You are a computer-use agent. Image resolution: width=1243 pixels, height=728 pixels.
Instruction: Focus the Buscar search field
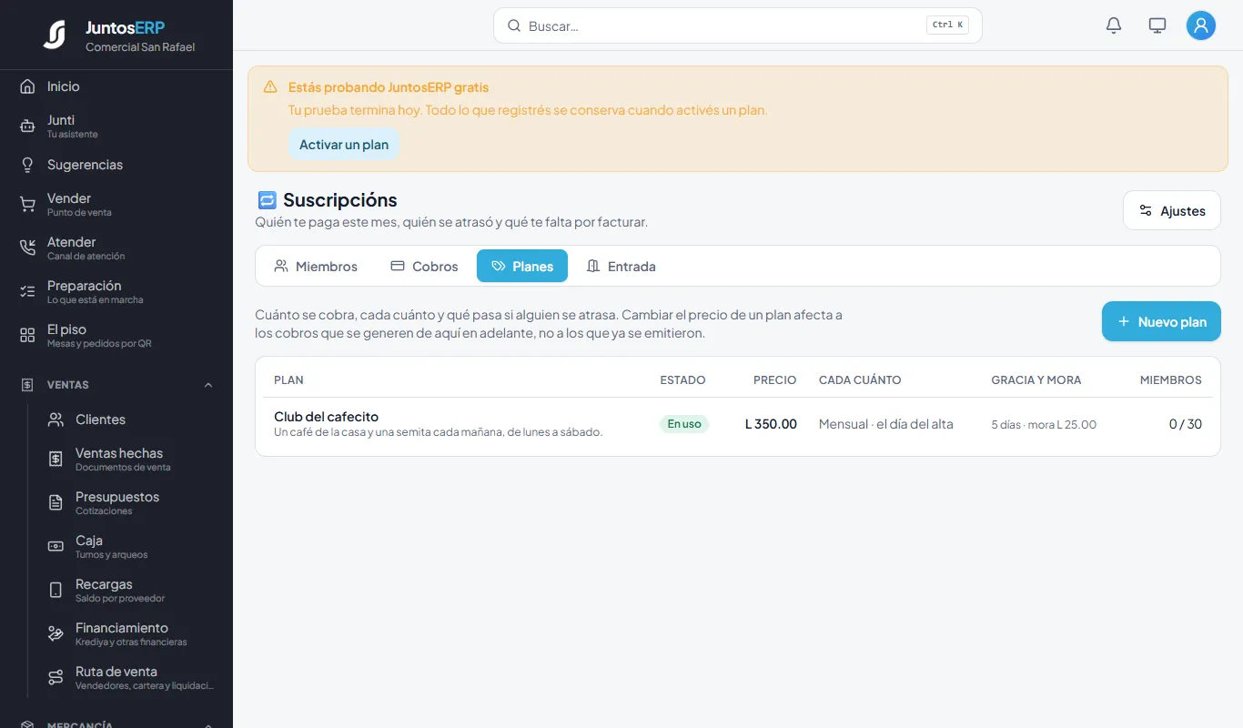[738, 25]
